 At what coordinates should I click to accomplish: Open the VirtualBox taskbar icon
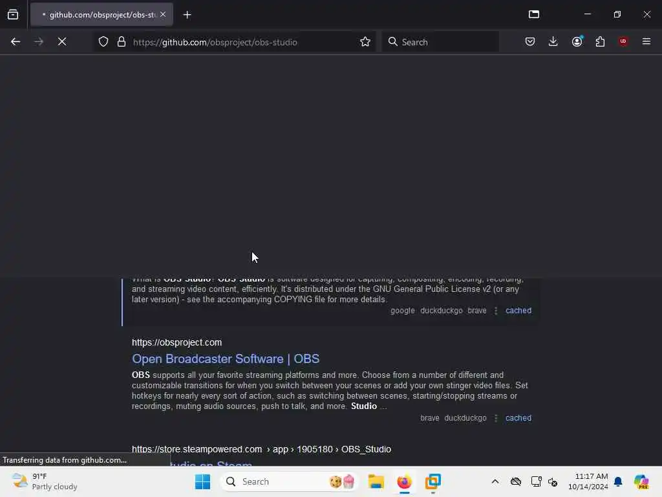432,481
